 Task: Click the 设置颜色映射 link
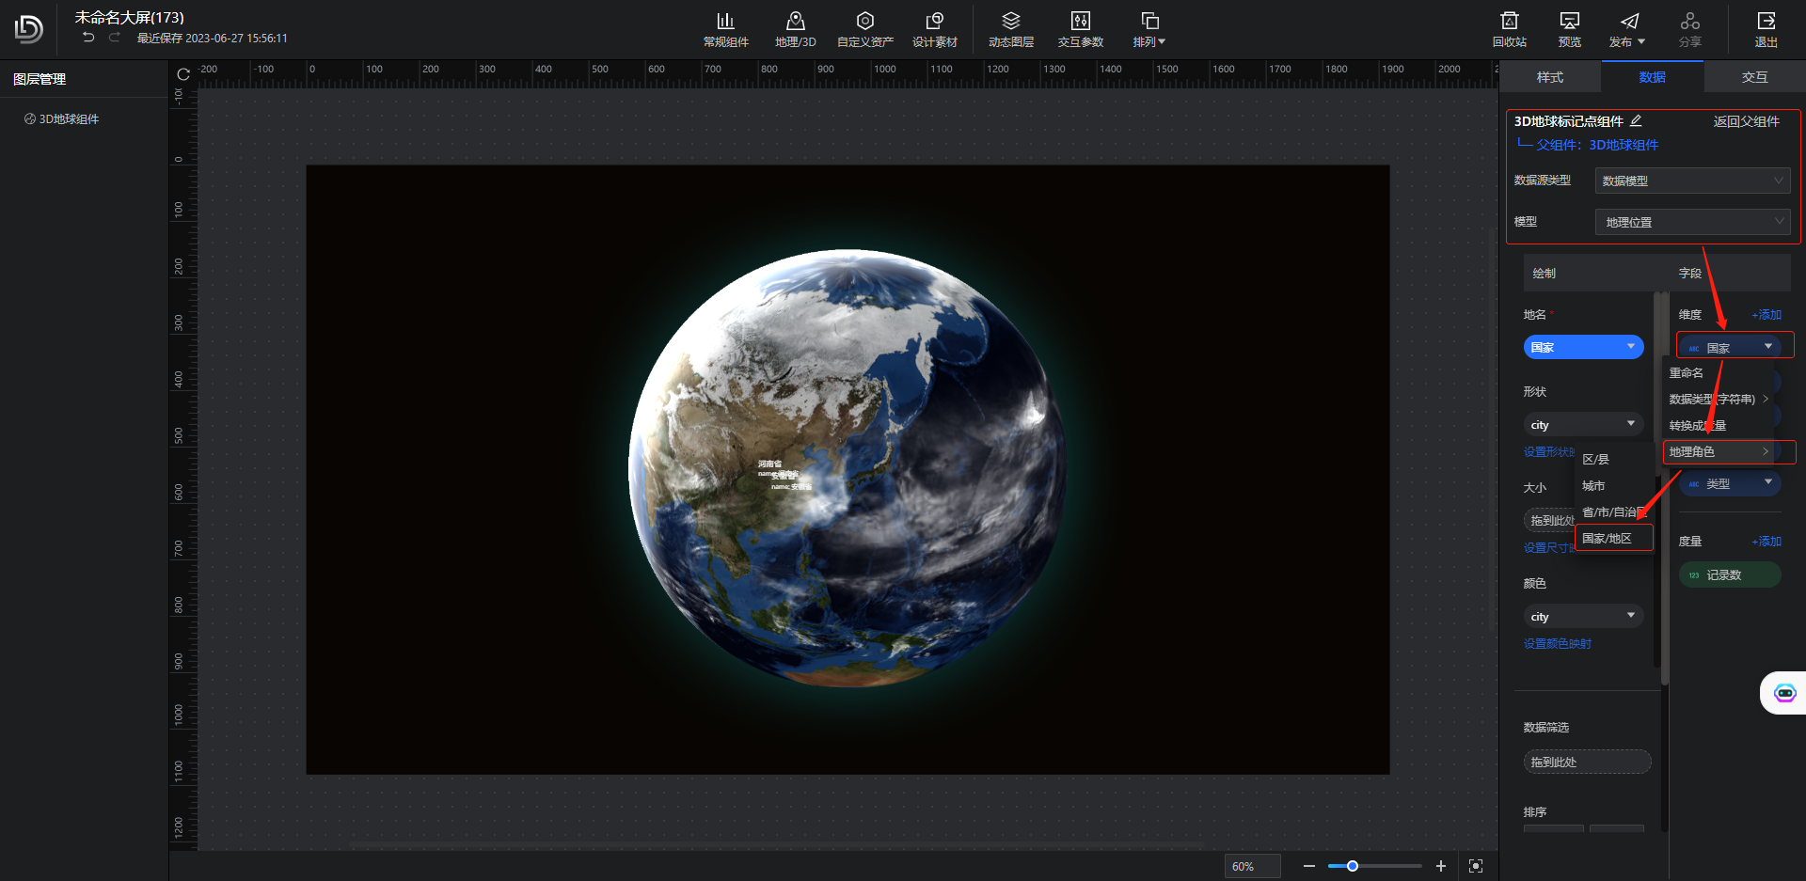pyautogui.click(x=1557, y=644)
